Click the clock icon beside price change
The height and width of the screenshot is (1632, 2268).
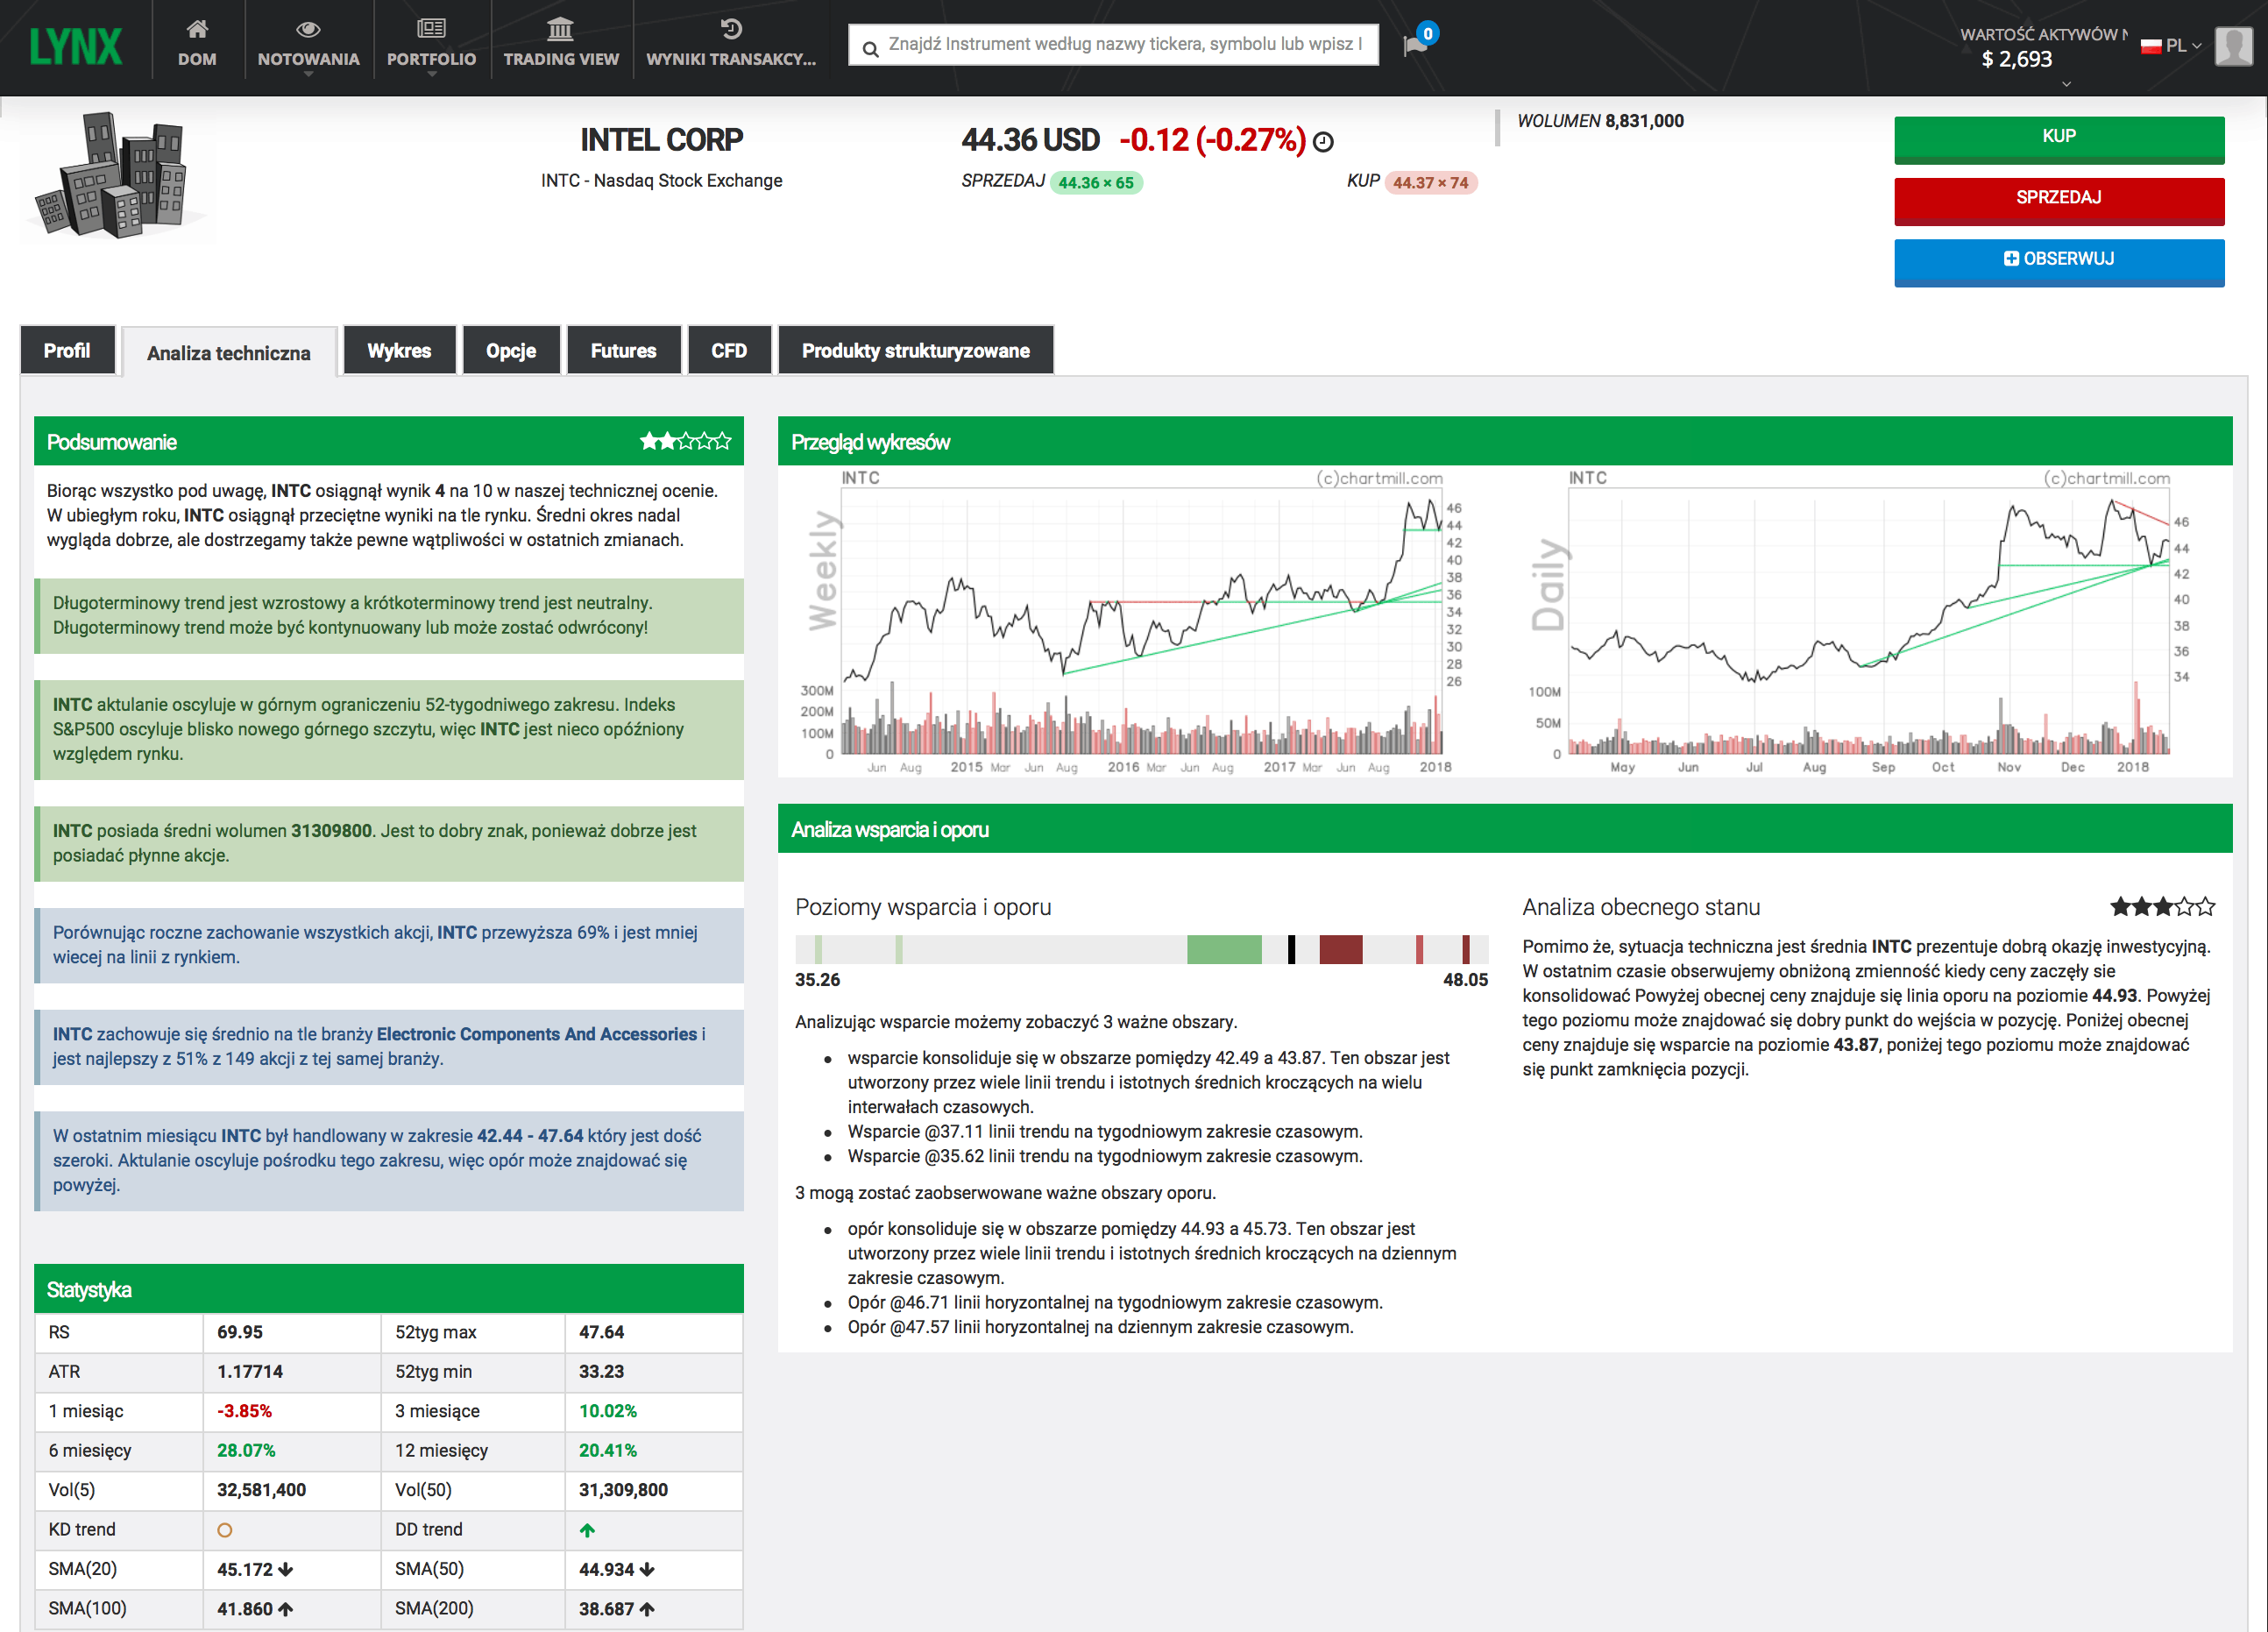(1323, 142)
